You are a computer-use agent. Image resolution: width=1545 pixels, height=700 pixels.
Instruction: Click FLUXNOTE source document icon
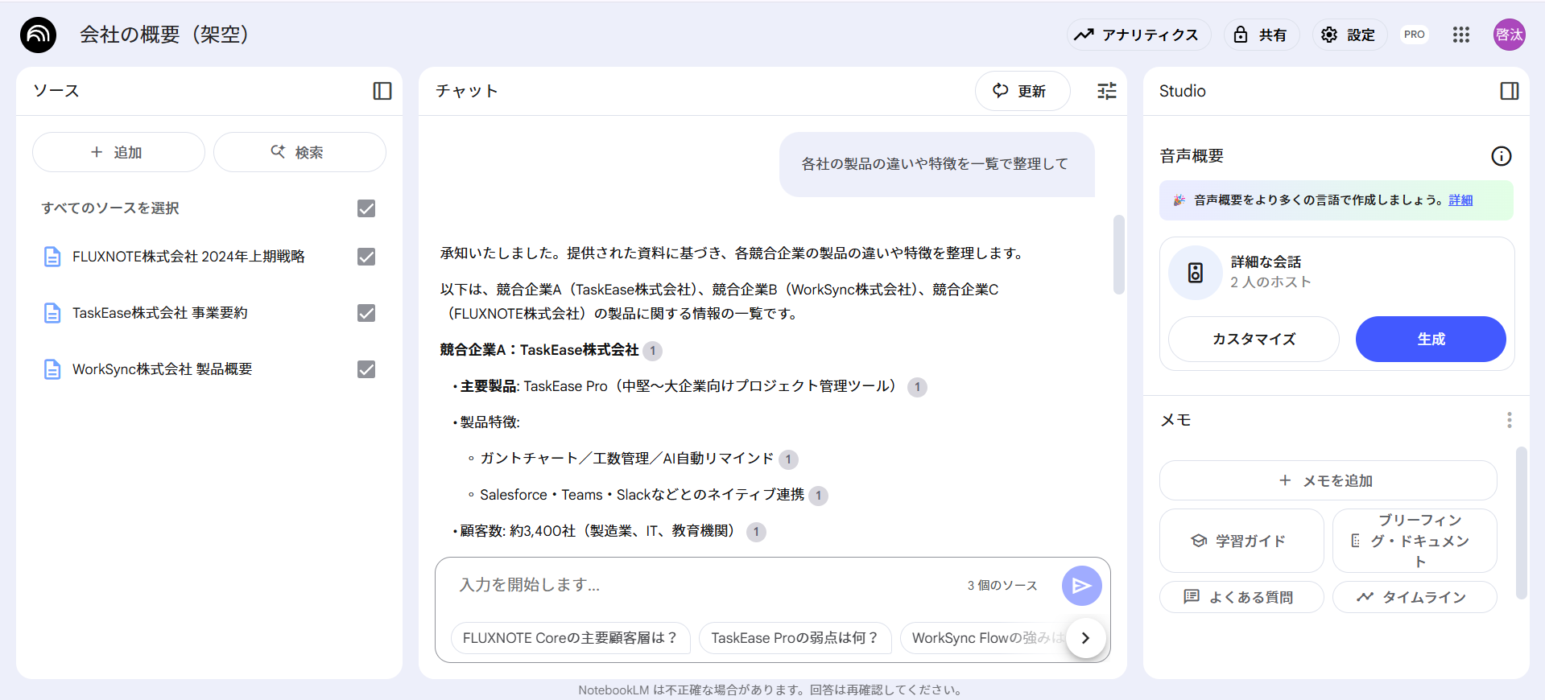[52, 257]
